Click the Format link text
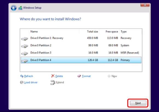The height and width of the screenshot is (112, 159). (x=86, y=76)
